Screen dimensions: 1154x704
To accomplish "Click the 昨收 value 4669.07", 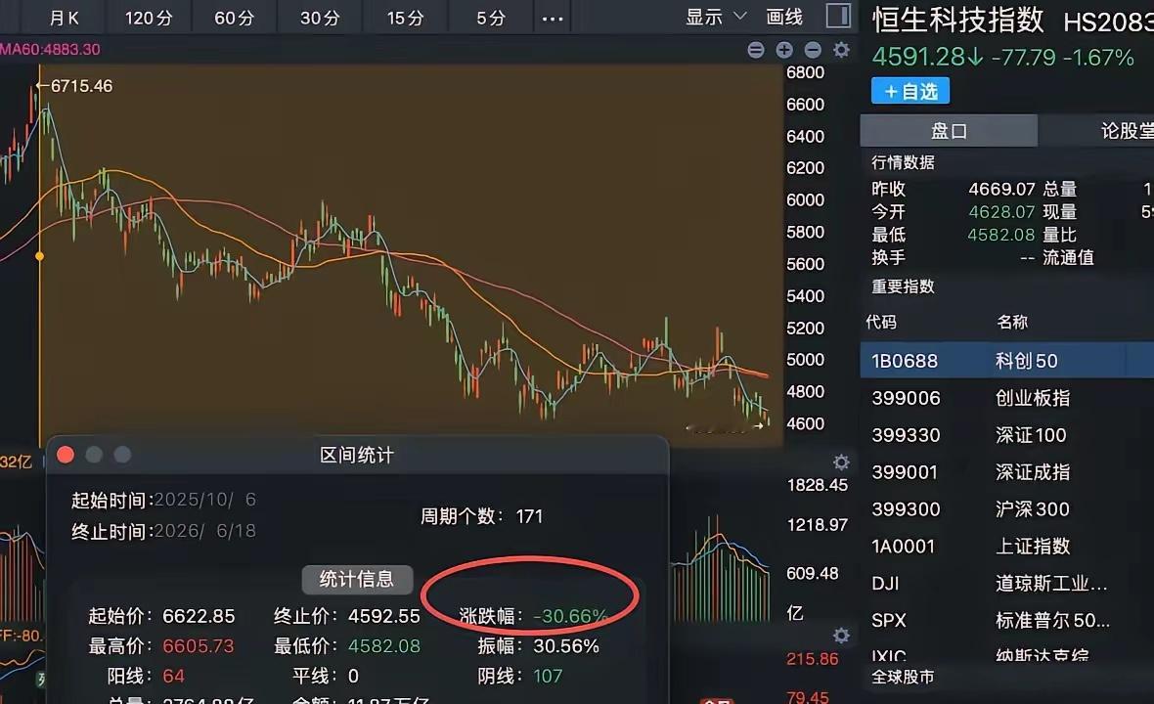I will point(1001,189).
